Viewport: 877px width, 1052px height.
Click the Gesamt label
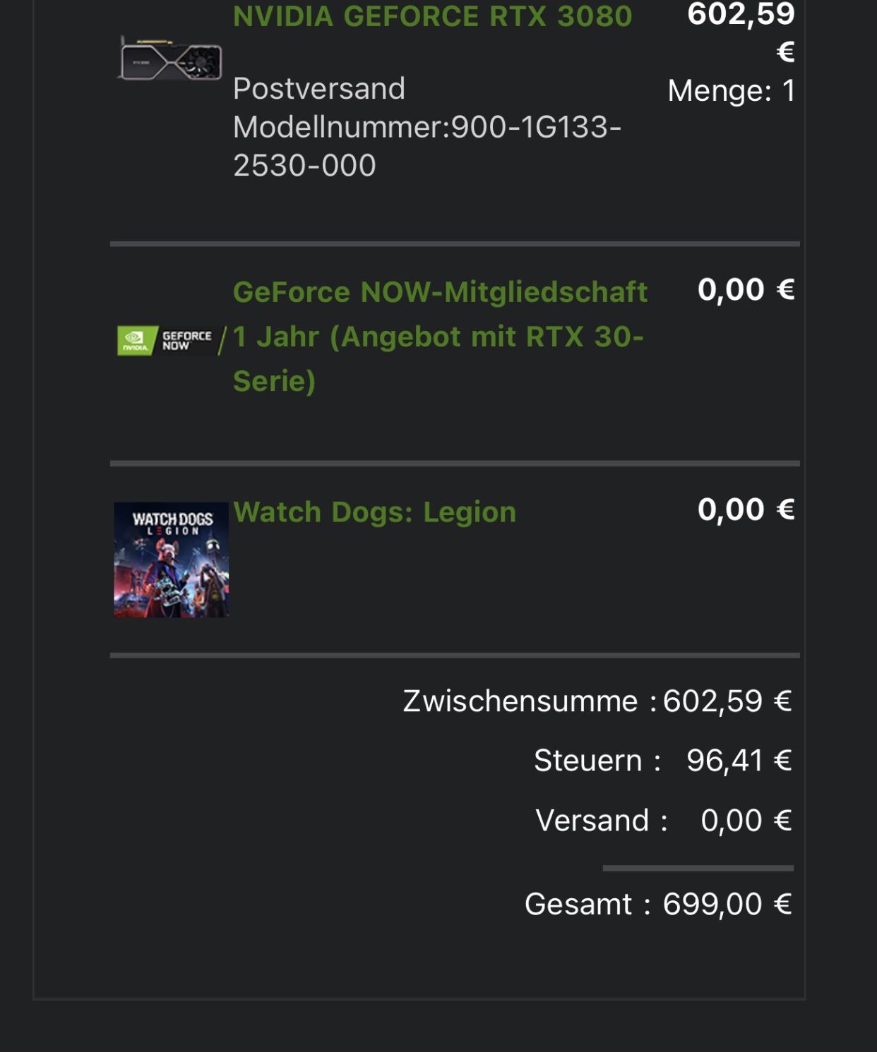coord(578,904)
